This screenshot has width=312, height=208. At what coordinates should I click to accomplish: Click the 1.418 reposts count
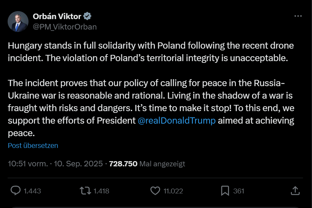[101, 191]
